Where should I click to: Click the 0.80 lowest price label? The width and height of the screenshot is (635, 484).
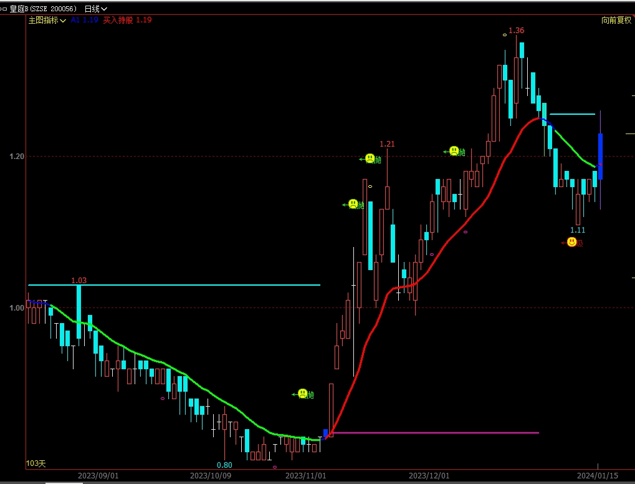224,465
